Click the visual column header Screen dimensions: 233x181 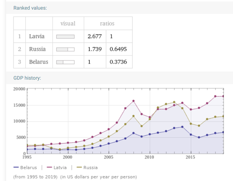(68, 23)
